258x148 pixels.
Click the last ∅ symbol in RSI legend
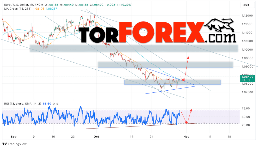click(x=57, y=104)
